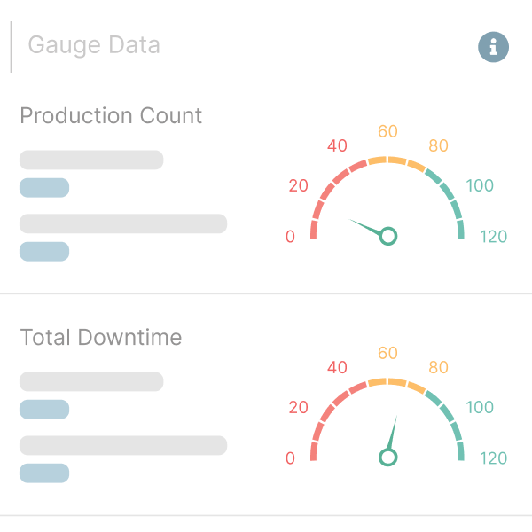Click the Gauge Data title
The width and height of the screenshot is (532, 532).
pyautogui.click(x=94, y=44)
